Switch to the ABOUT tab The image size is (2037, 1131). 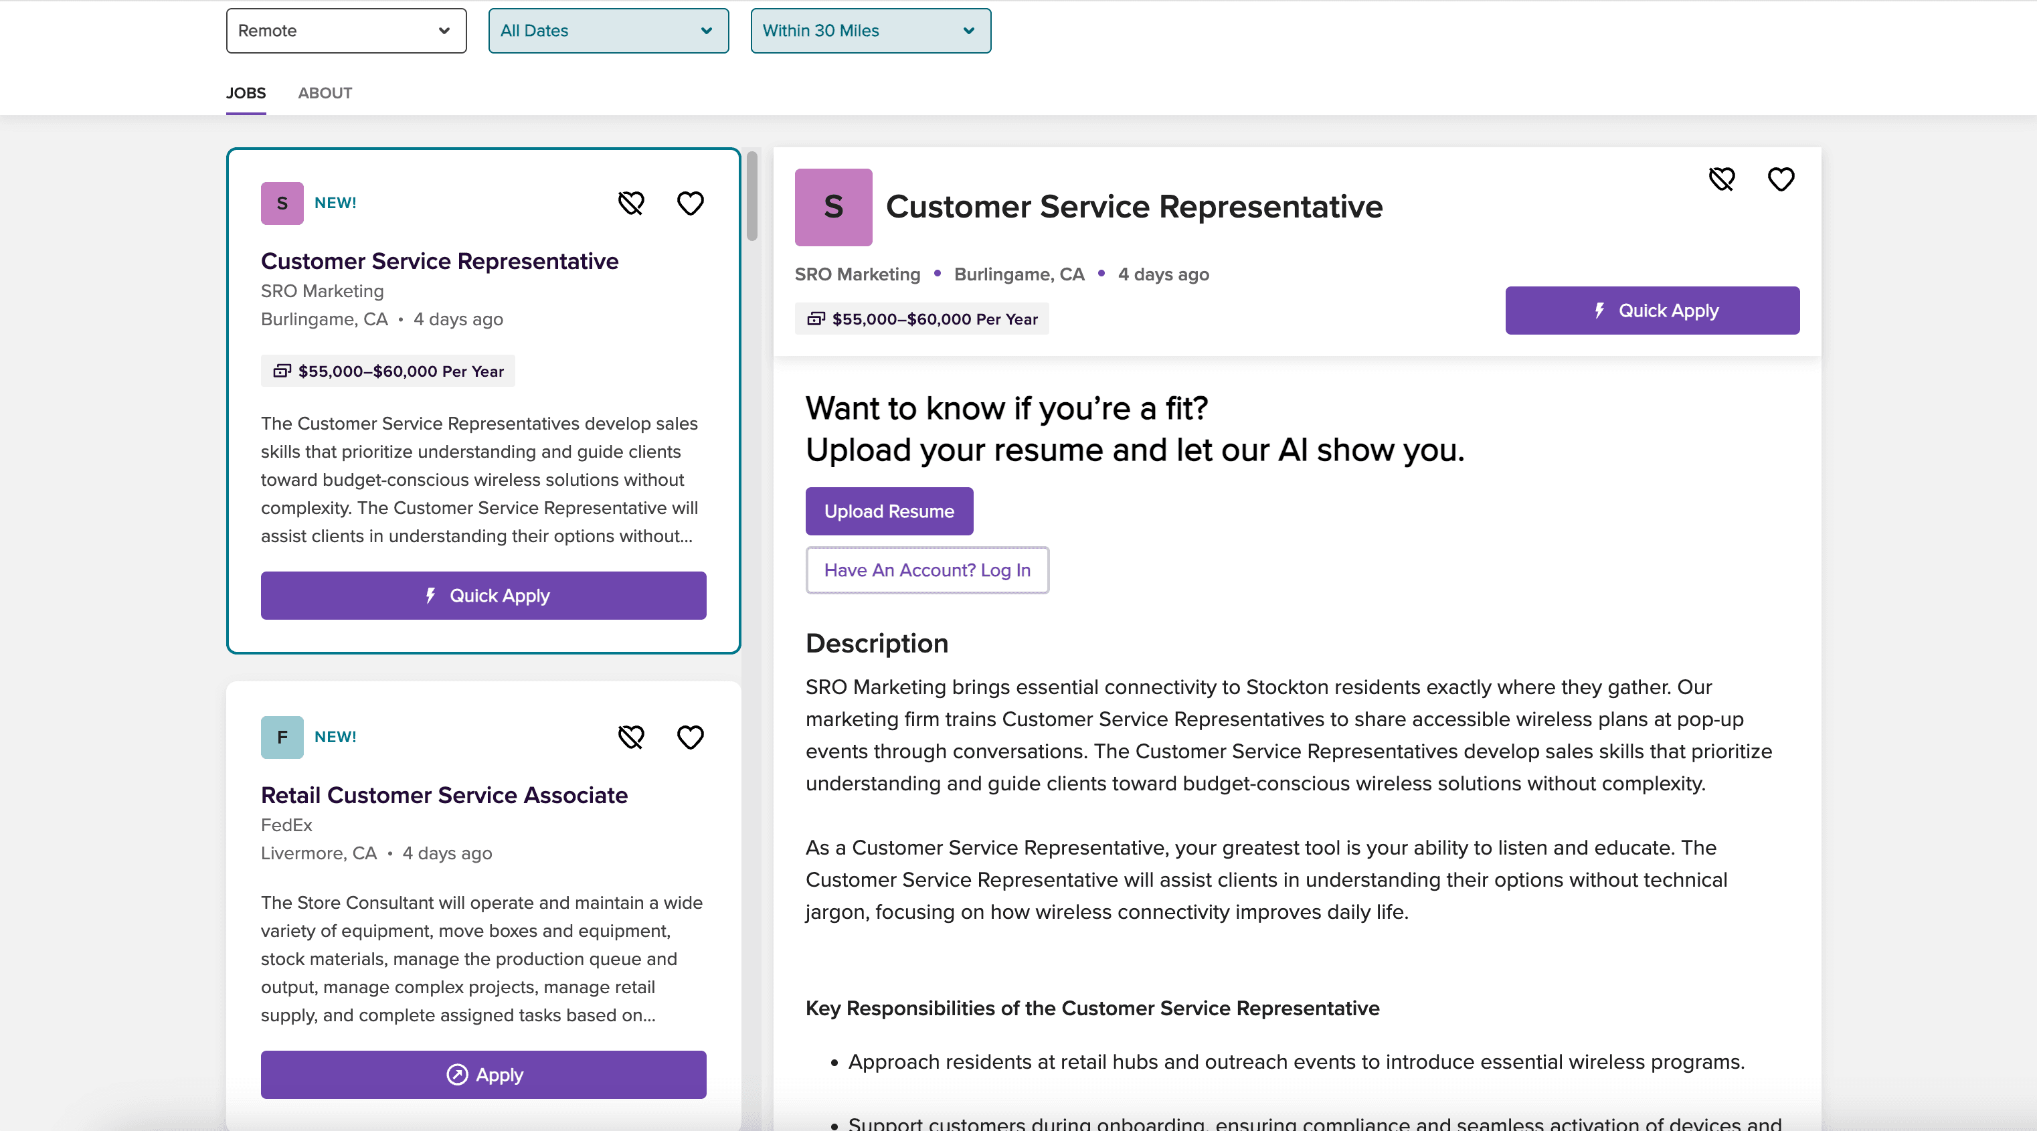[x=325, y=93]
